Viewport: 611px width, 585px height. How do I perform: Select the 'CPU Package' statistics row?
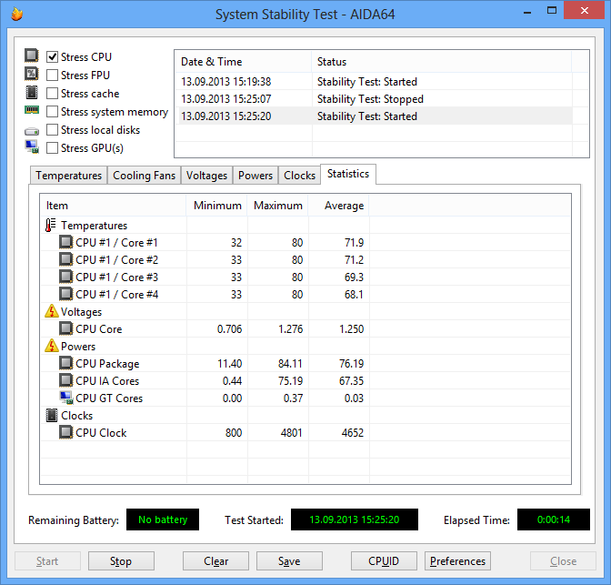[x=305, y=363]
